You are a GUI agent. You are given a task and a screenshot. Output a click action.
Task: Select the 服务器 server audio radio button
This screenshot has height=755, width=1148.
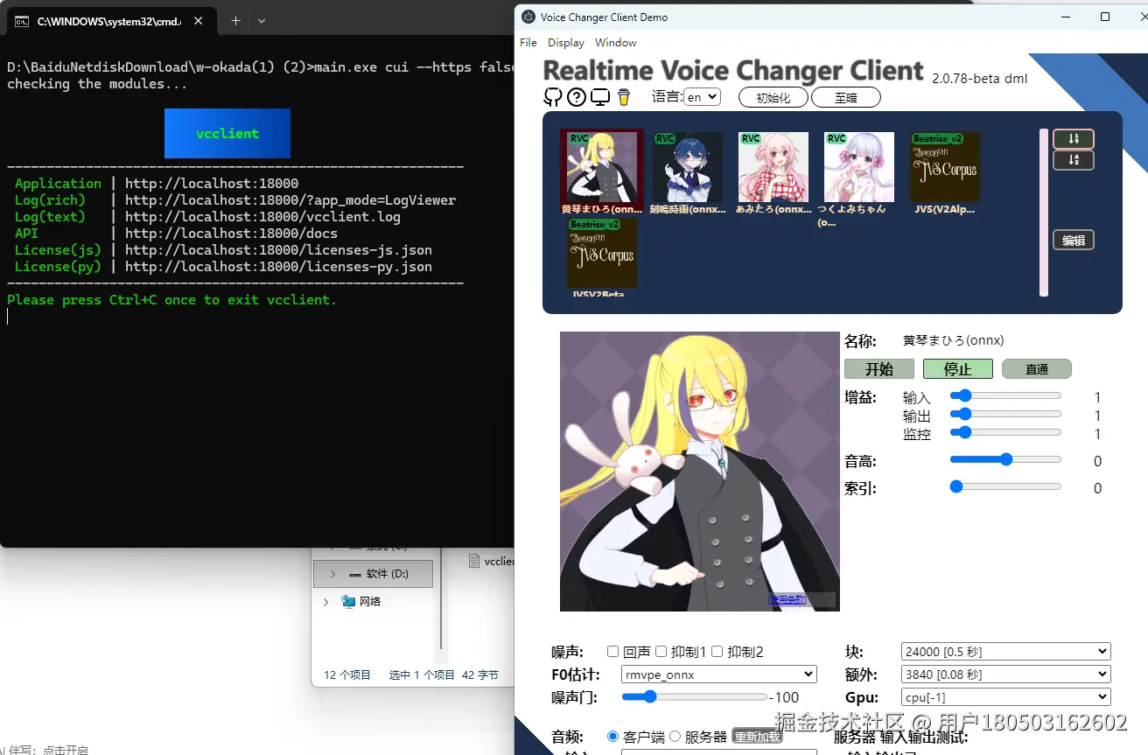(675, 737)
